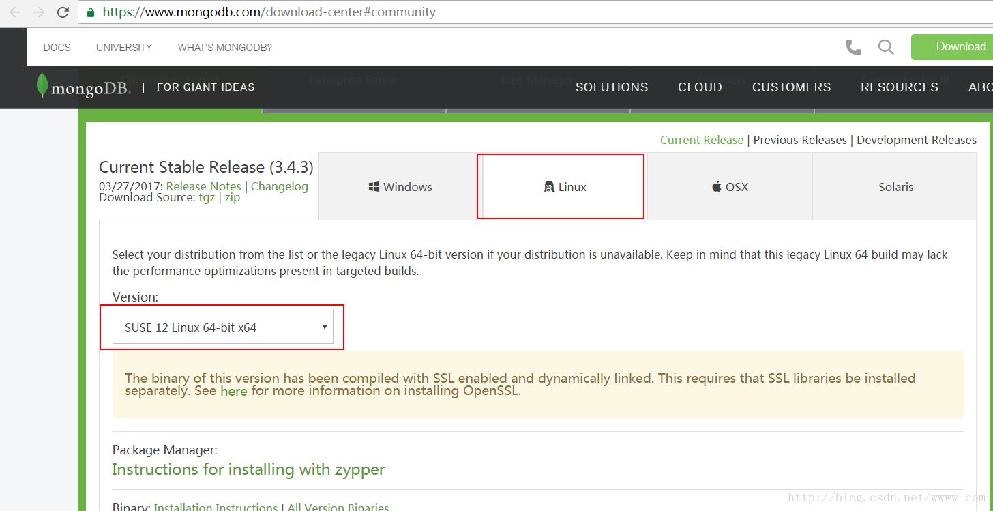The image size is (993, 511).
Task: Click 'FOR GIANT IDEAS' tagline text
Action: click(205, 87)
